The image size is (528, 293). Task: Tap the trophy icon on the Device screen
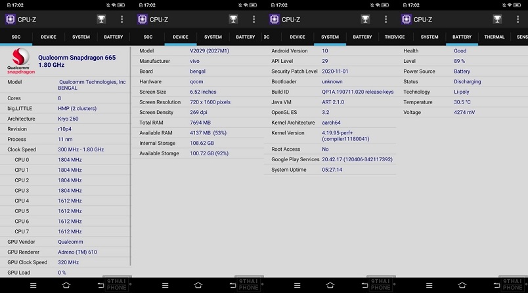(x=233, y=19)
